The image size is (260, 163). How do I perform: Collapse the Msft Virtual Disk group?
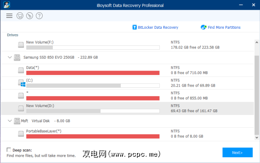pos(10,121)
